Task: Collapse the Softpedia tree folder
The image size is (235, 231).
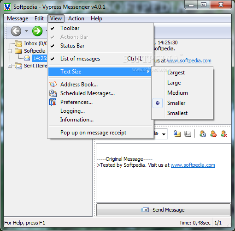Action: [x=10, y=51]
